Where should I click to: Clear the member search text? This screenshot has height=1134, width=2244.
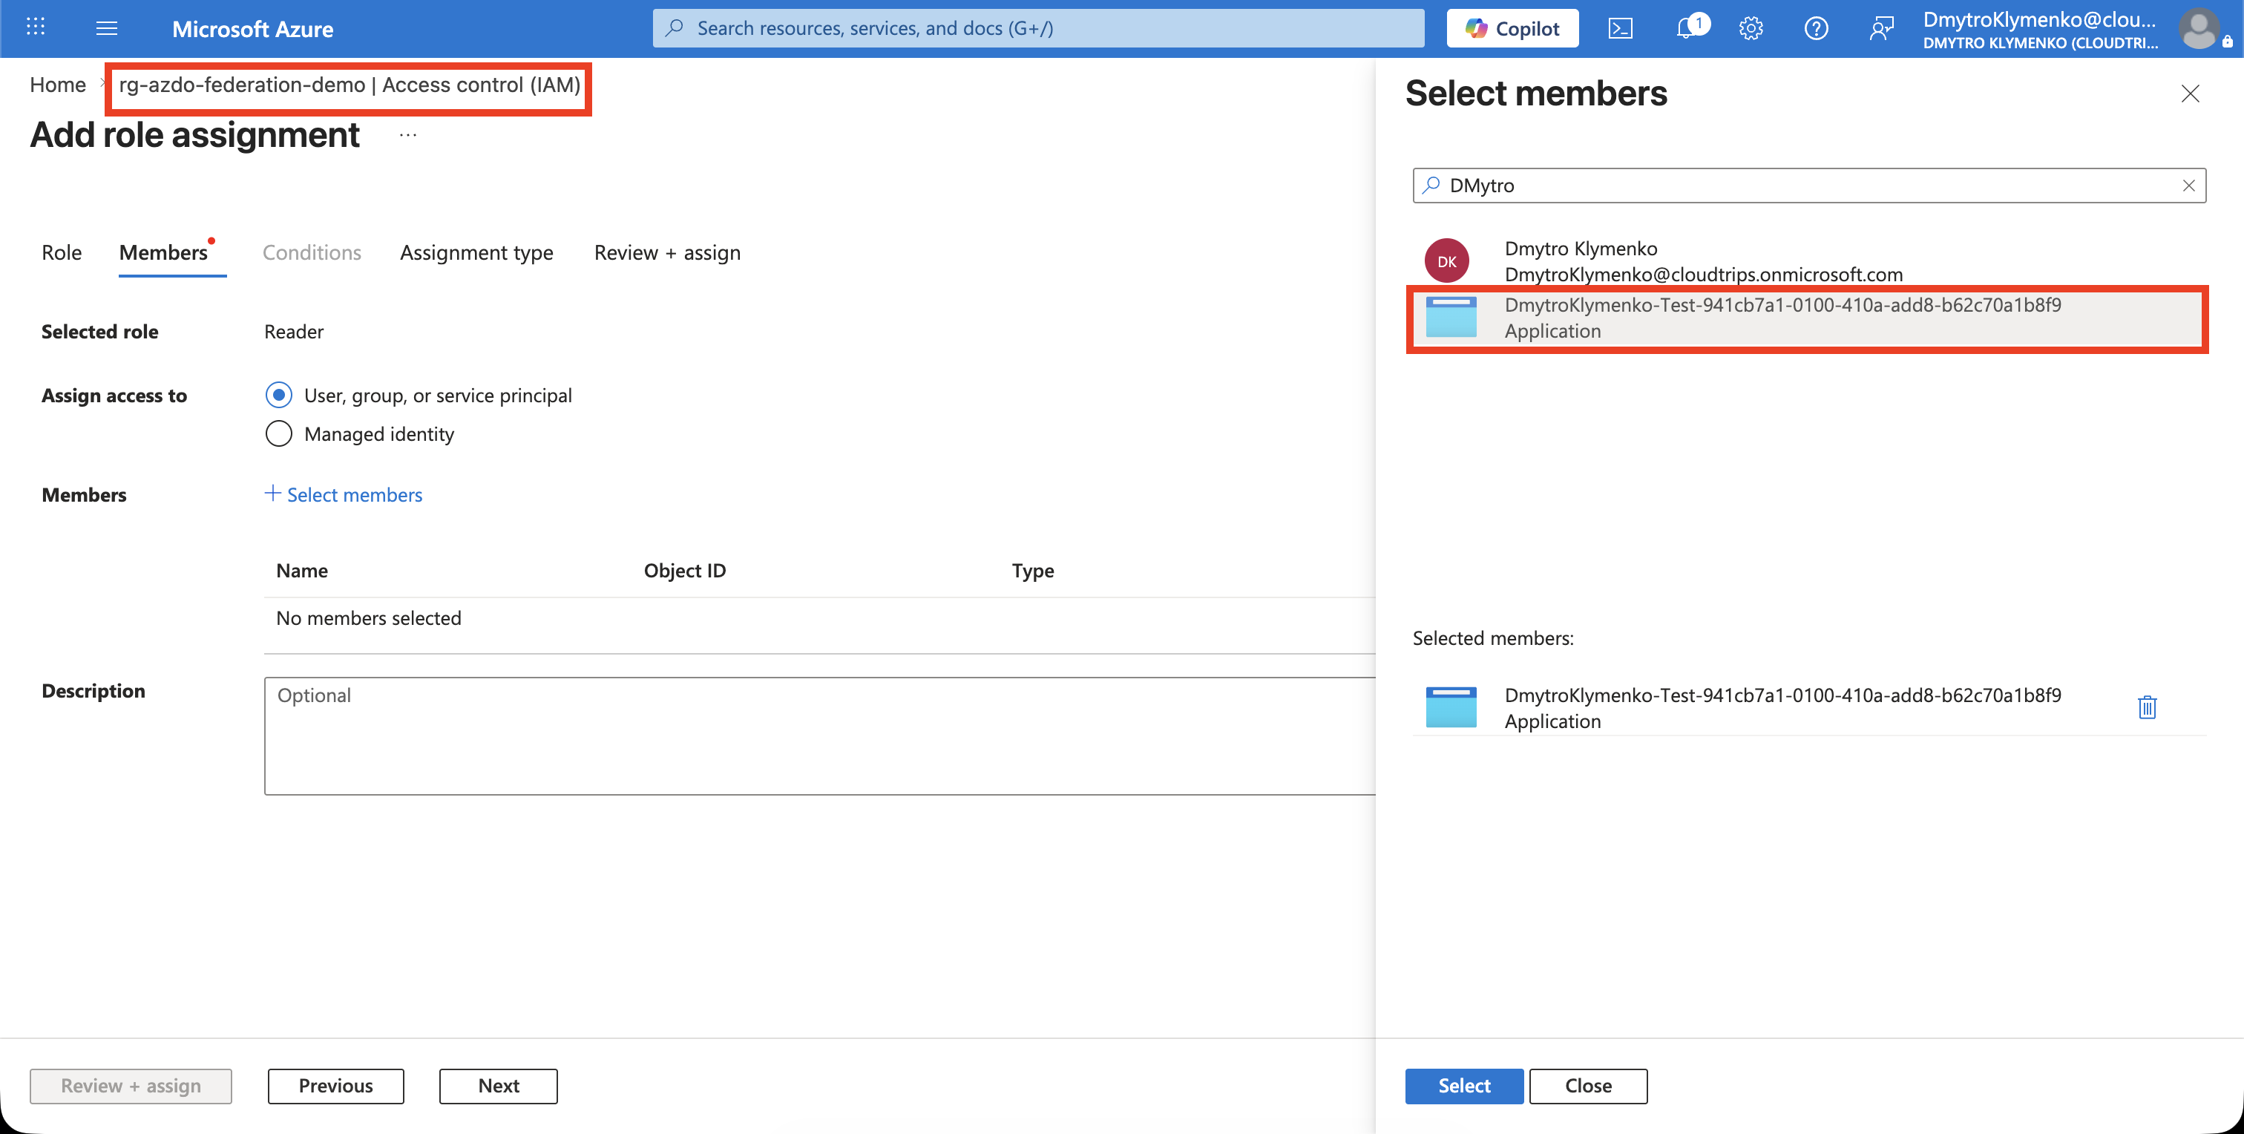[2188, 186]
